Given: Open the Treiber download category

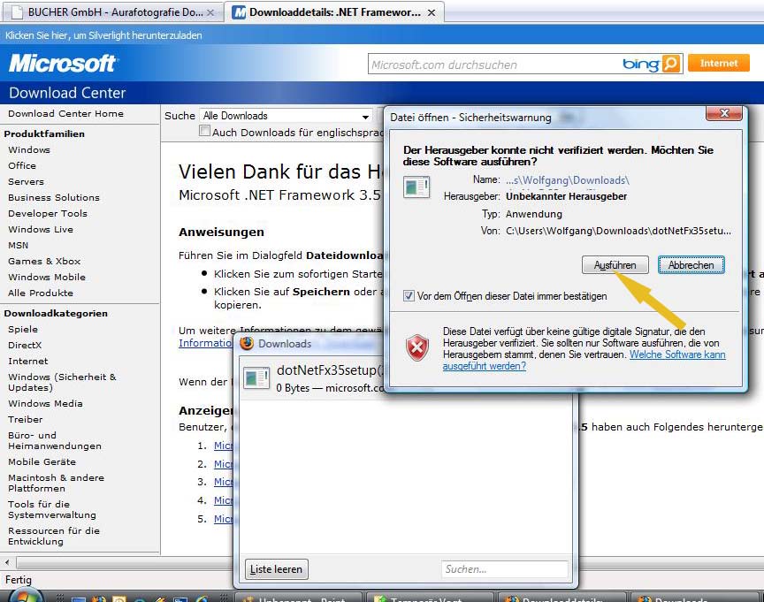Looking at the screenshot, I should pyautogui.click(x=26, y=419).
